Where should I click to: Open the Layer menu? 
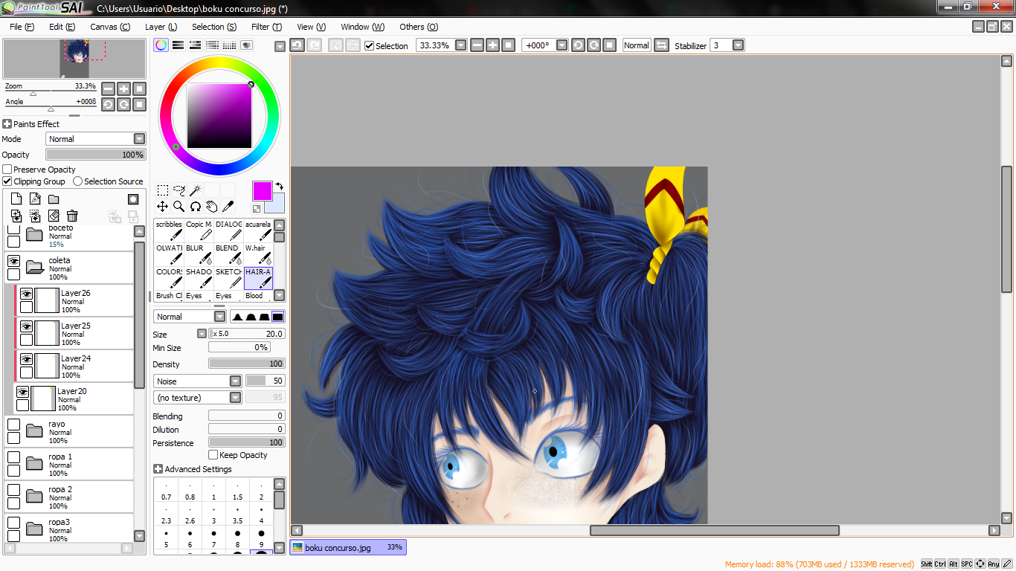[x=161, y=27]
